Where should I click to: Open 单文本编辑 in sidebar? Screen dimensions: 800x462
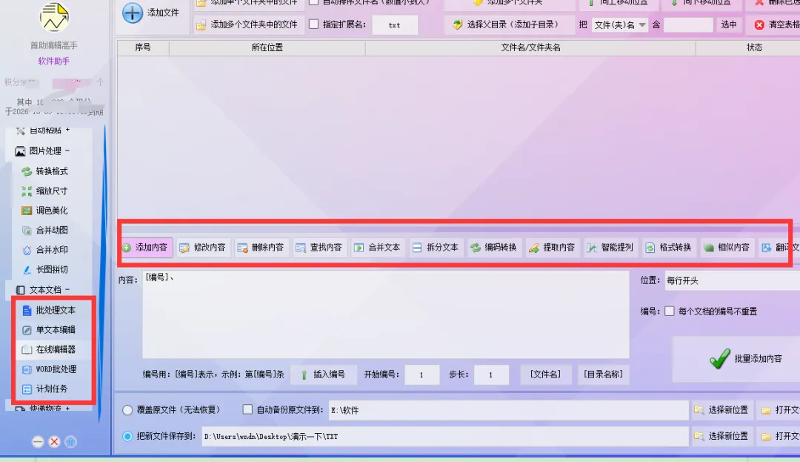coord(48,330)
